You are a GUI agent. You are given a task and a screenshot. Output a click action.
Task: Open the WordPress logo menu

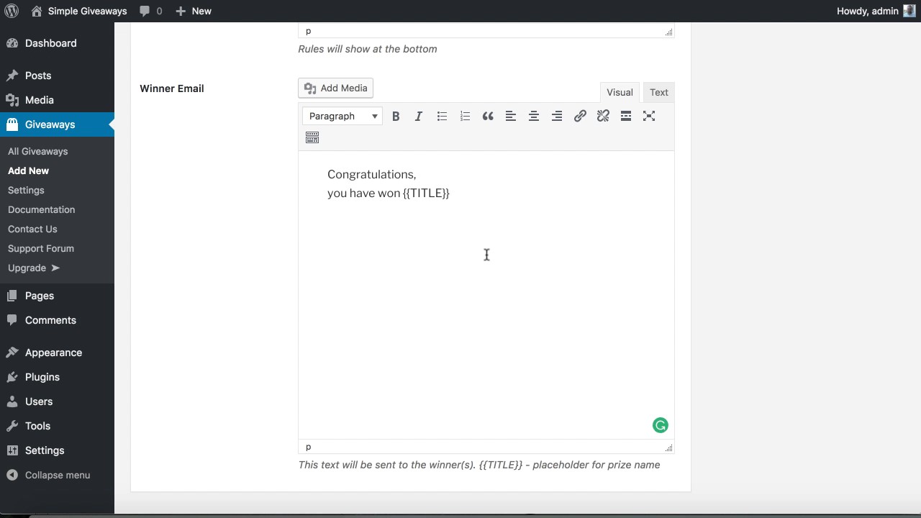point(12,11)
